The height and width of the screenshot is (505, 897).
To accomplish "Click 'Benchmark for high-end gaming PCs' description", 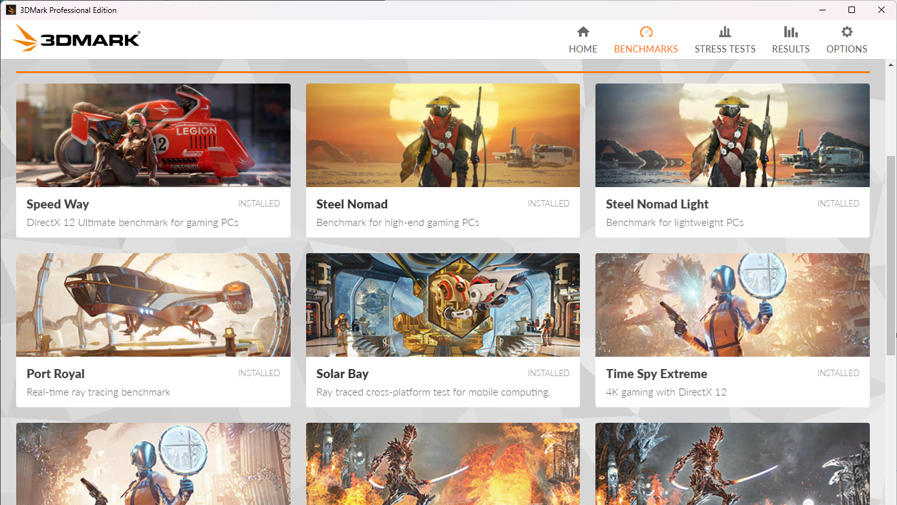I will (x=398, y=223).
